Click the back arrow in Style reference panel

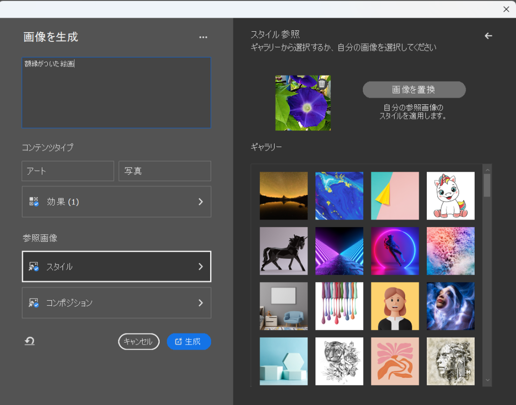coord(488,36)
